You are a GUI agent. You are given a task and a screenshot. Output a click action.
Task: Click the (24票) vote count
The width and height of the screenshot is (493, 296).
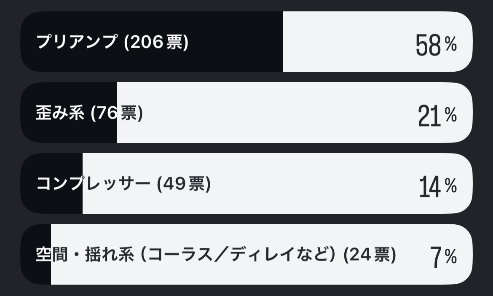click(x=370, y=255)
